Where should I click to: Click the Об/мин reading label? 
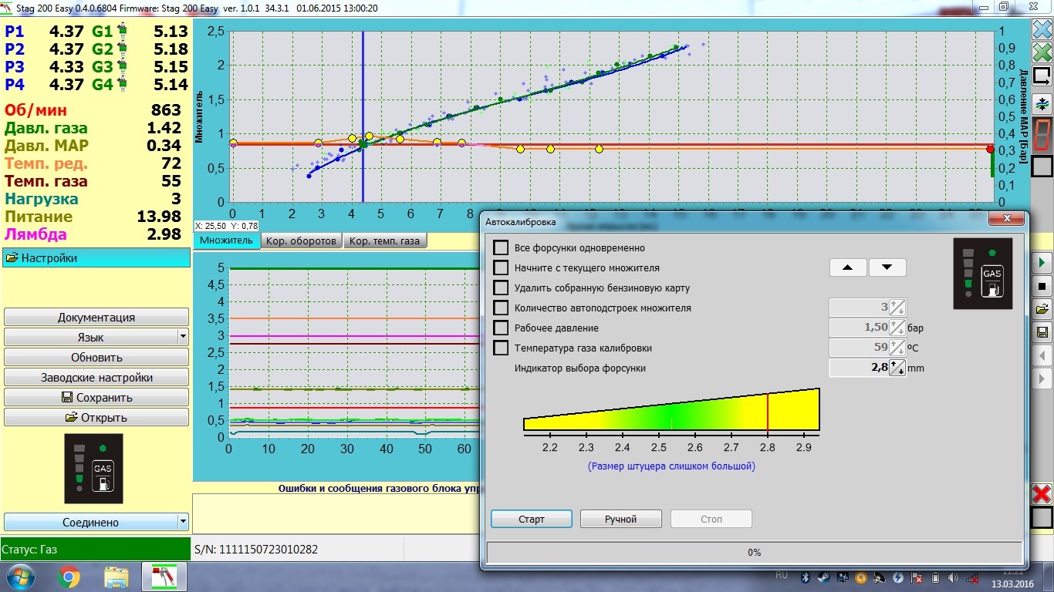click(35, 110)
